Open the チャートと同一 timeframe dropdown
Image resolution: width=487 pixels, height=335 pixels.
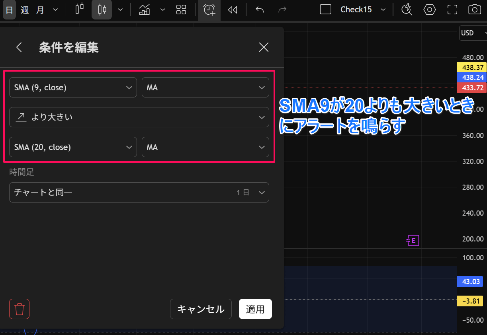click(139, 192)
